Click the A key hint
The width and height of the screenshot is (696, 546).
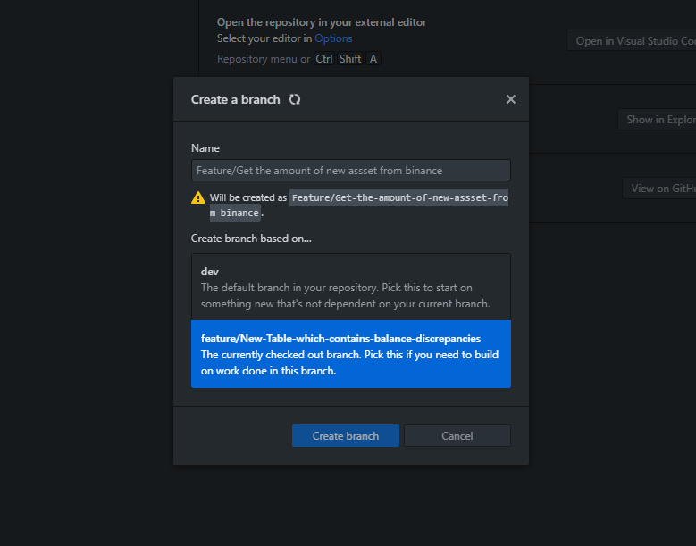(373, 59)
